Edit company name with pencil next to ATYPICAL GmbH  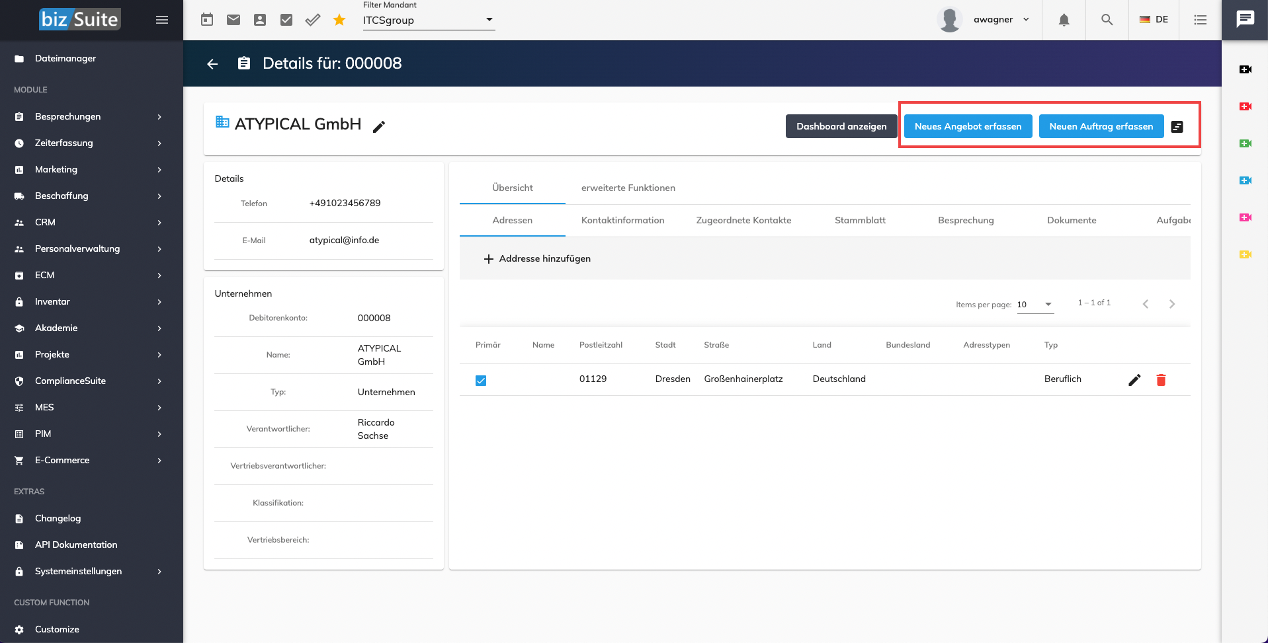point(379,126)
